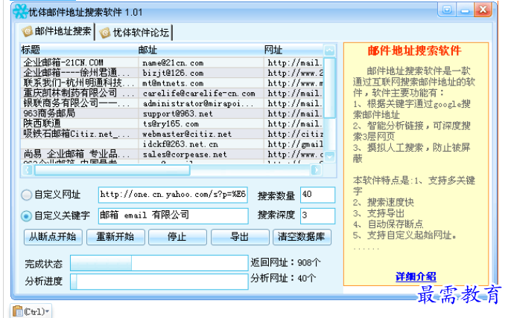Screen dimensions: 508x318
Task: Click the mail icon on 优体软件论坛 tab
Action: pyautogui.click(x=105, y=33)
